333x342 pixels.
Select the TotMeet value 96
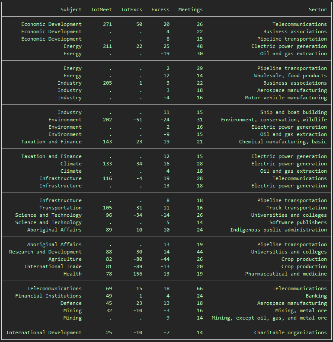[109, 215]
